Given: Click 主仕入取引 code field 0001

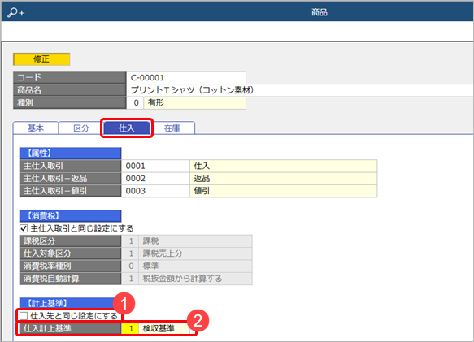Looking at the screenshot, I should click(155, 166).
